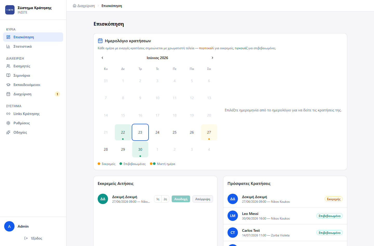Click Επιβεβαιωμένο badge for Carlos Test
The height and width of the screenshot is (246, 374).
point(330,233)
